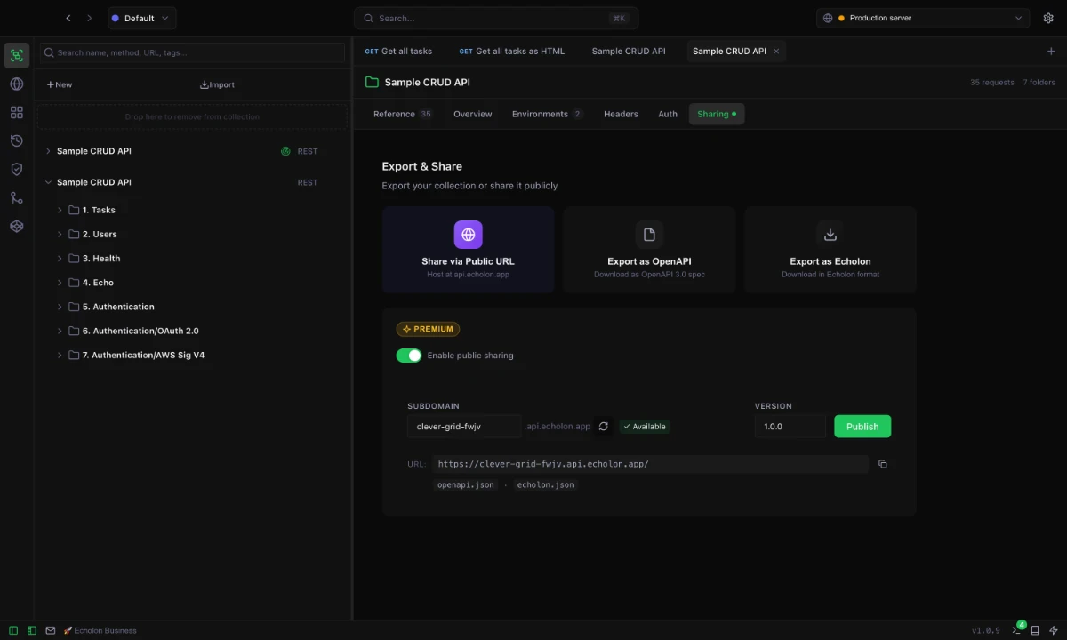
Task: Add a new tab with plus icon
Action: click(1051, 51)
